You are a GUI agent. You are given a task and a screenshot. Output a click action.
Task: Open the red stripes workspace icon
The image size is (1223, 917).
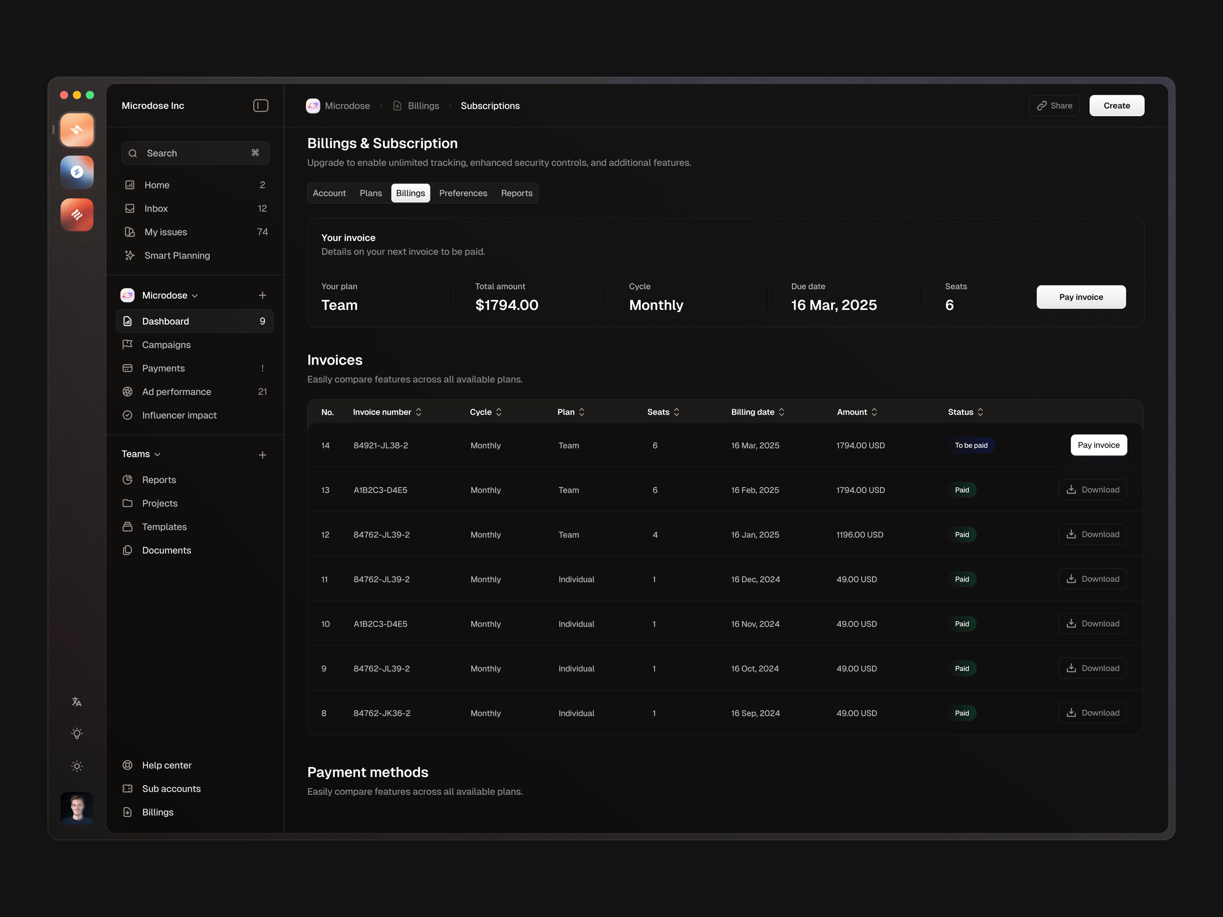click(x=77, y=214)
